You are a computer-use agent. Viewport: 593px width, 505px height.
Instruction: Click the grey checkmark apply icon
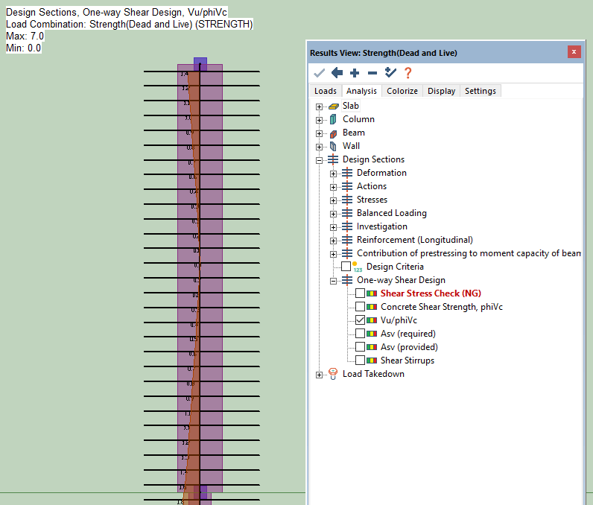(320, 73)
